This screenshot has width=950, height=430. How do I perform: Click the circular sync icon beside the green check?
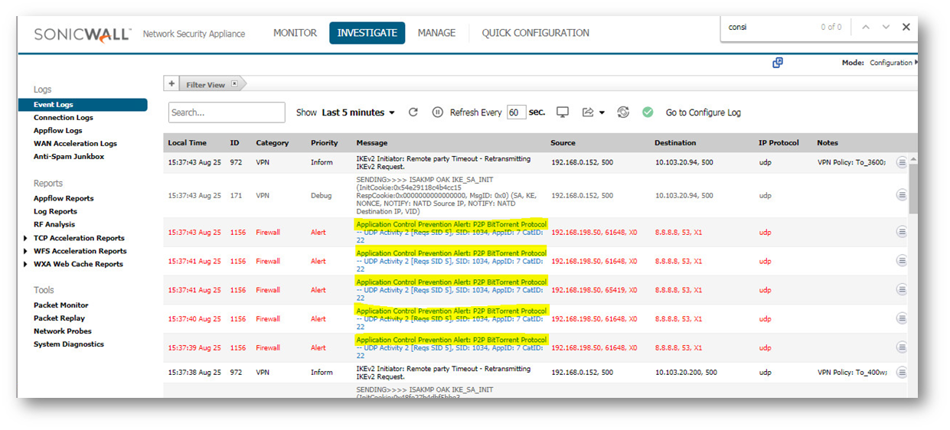[x=623, y=112]
